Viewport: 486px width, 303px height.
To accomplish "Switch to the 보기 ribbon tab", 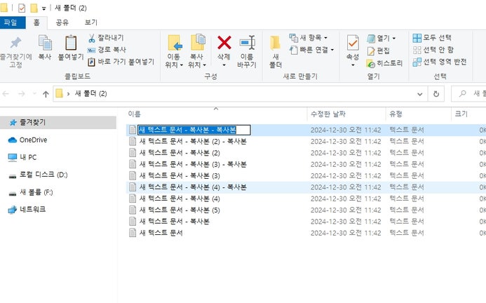I will pyautogui.click(x=90, y=22).
